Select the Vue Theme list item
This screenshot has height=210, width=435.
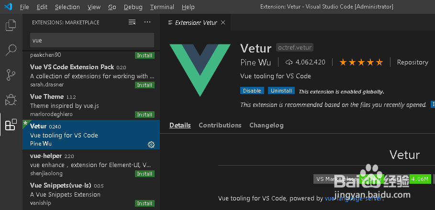point(91,105)
